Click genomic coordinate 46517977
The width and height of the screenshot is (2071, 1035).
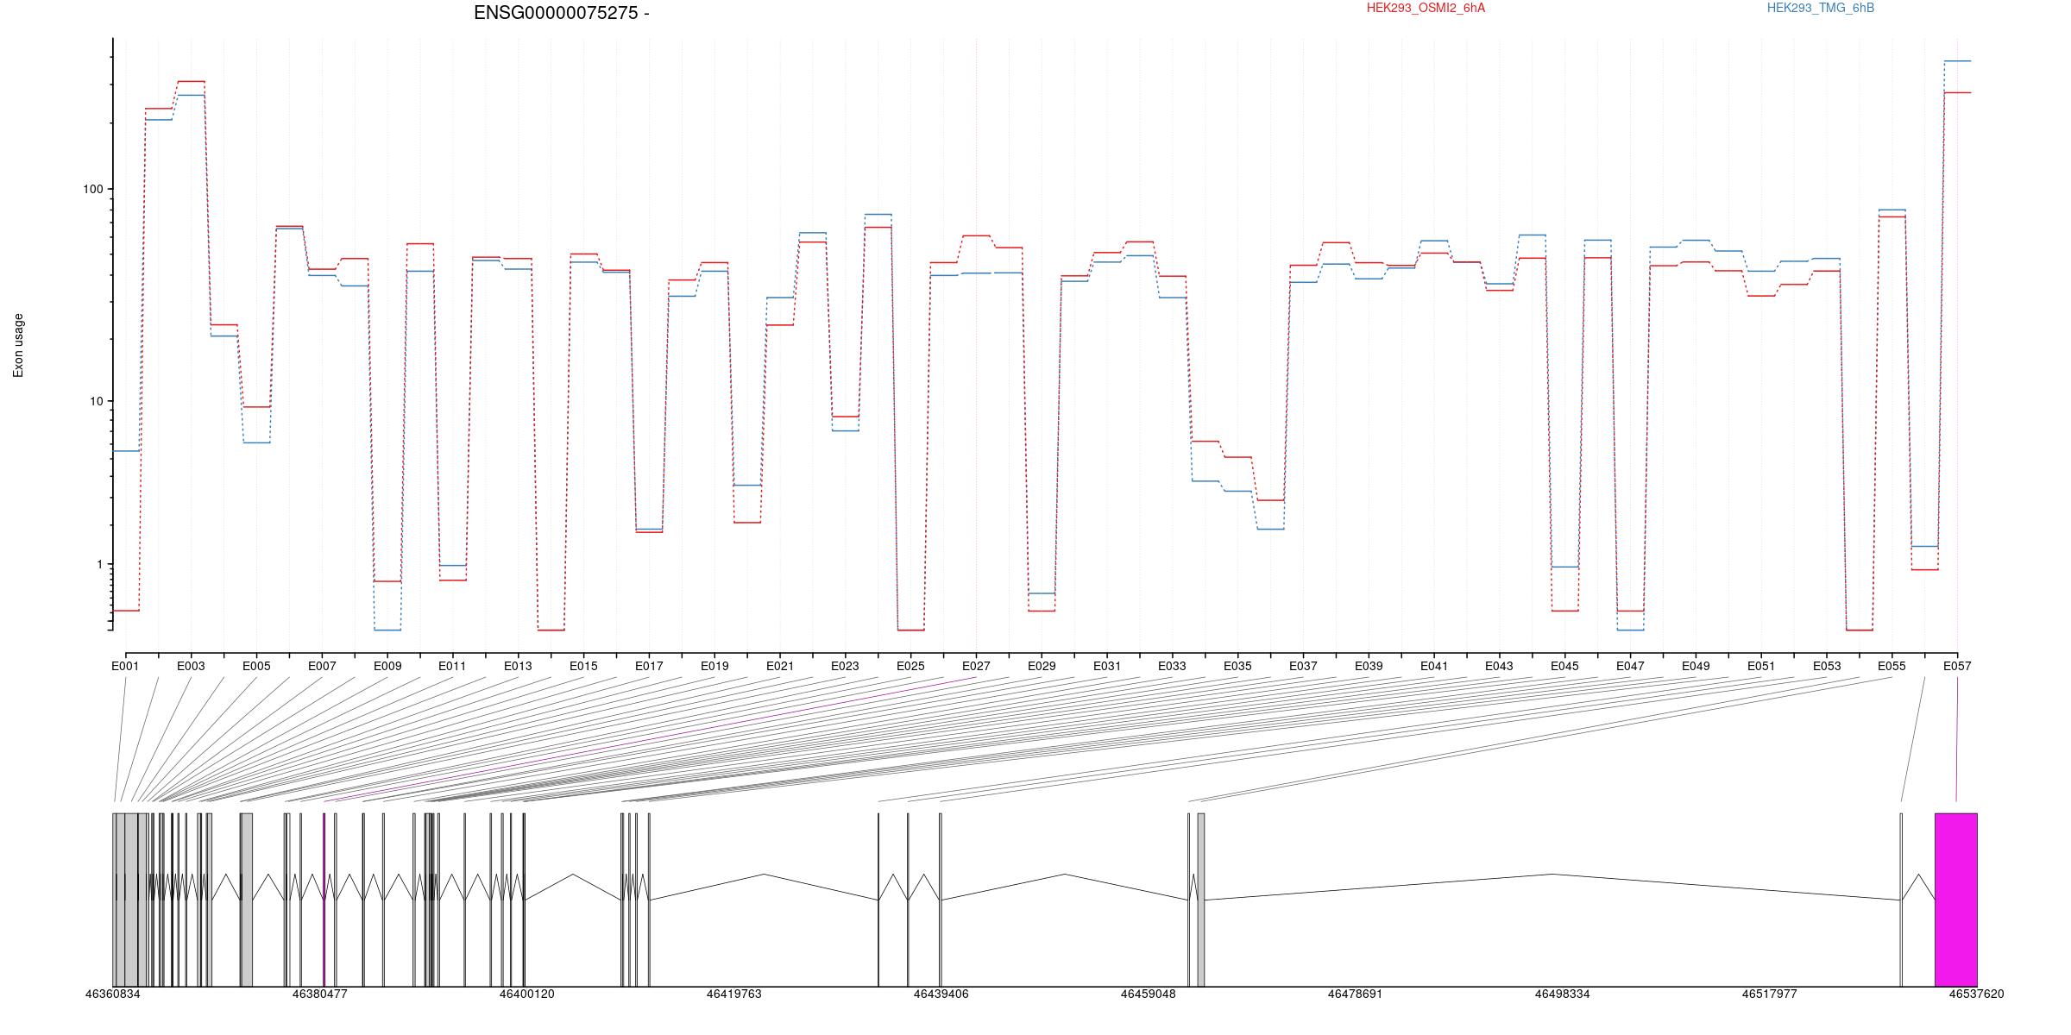(1770, 994)
